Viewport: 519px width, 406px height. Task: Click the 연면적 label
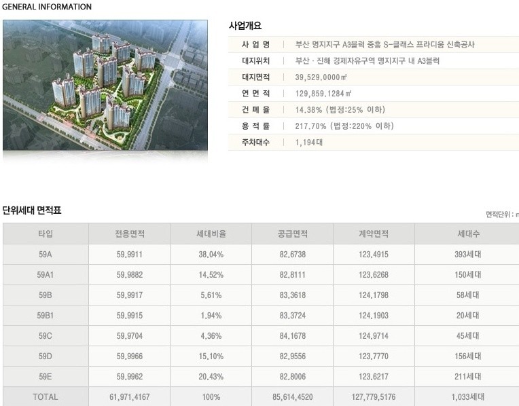coord(256,93)
